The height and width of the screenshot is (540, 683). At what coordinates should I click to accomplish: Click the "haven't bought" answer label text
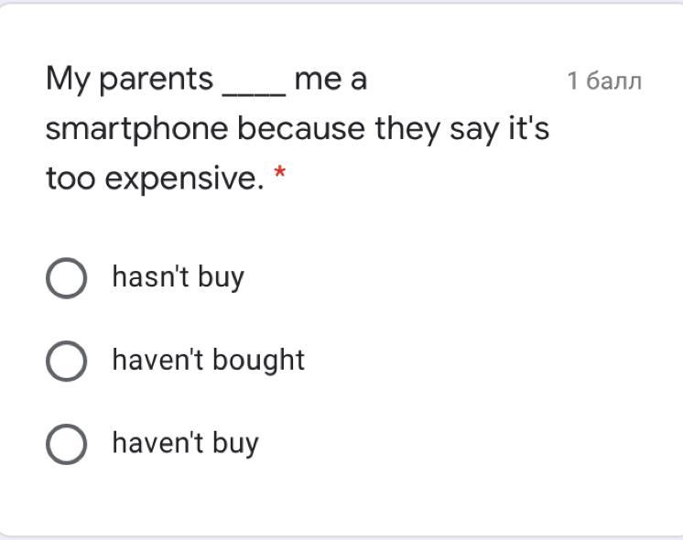tap(208, 361)
